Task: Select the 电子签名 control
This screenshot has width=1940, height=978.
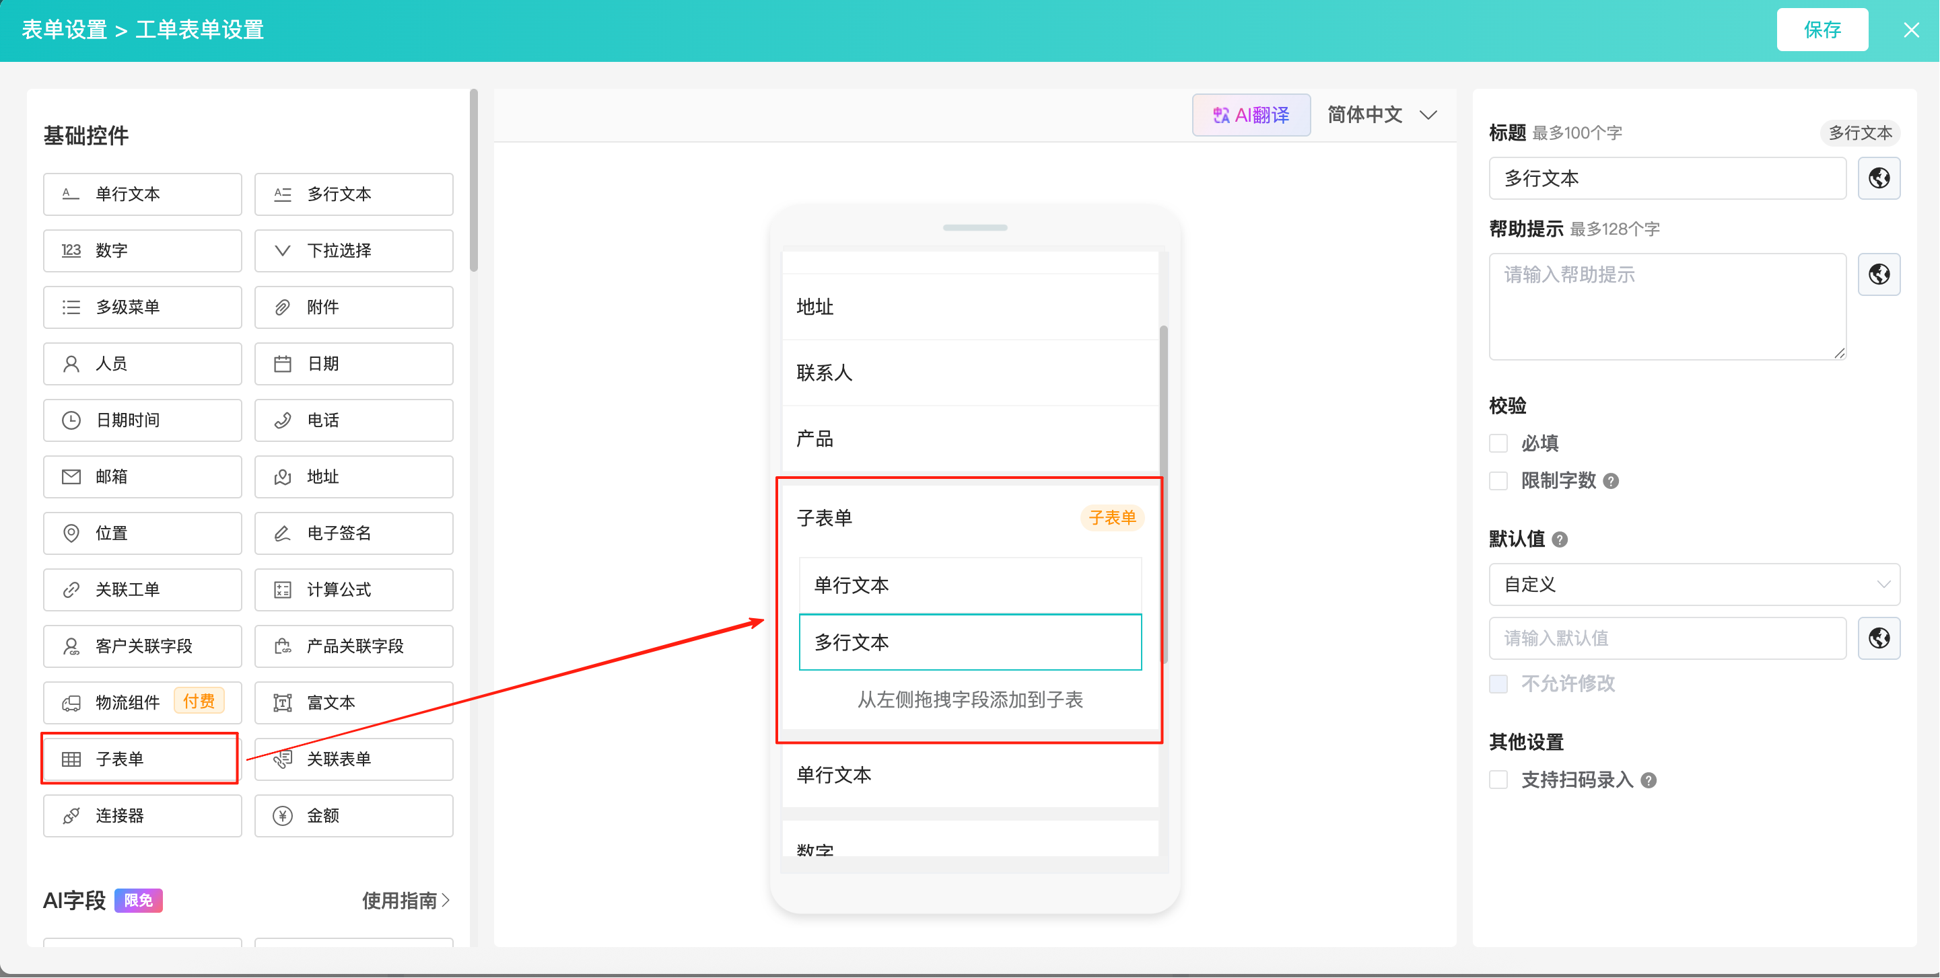Action: tap(354, 533)
